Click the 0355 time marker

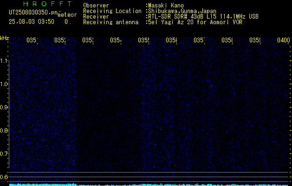143,40
